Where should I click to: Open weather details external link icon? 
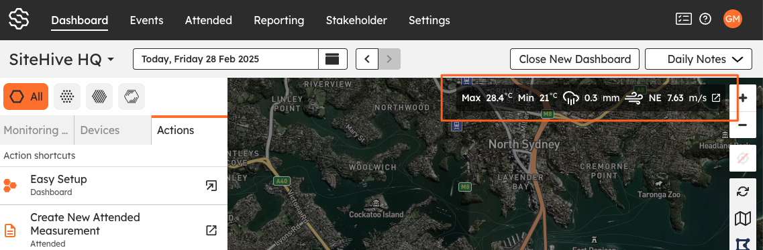pyautogui.click(x=716, y=98)
